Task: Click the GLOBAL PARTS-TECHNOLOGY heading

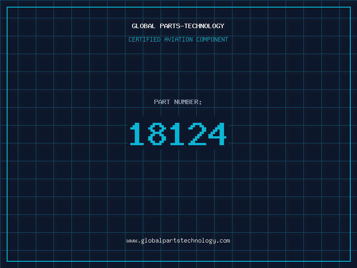Action: (x=178, y=26)
